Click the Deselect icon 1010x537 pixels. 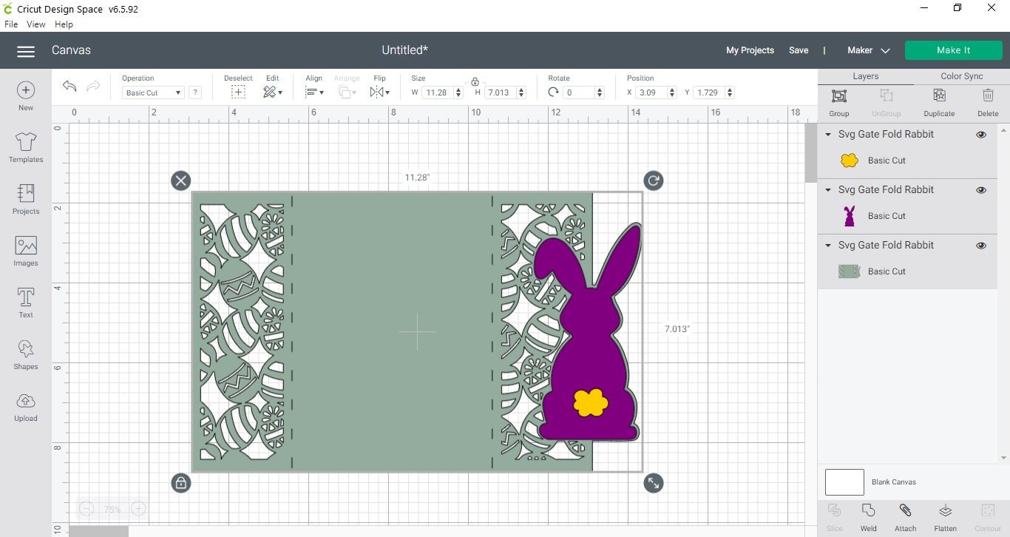click(238, 92)
